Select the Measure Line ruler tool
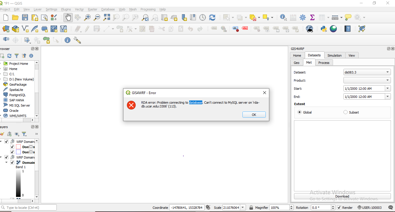This screenshot has width=395, height=212. [335, 17]
